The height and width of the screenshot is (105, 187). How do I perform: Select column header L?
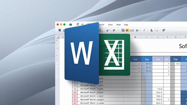[158, 37]
